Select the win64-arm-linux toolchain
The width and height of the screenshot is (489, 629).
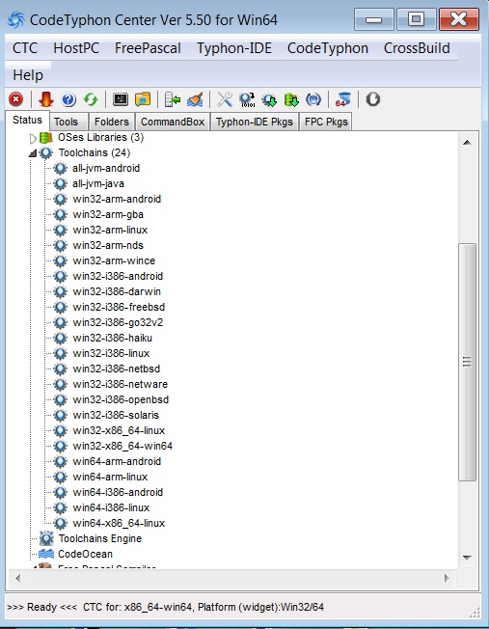[110, 477]
